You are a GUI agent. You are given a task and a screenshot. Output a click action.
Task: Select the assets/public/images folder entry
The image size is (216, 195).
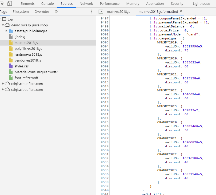coord(31,31)
